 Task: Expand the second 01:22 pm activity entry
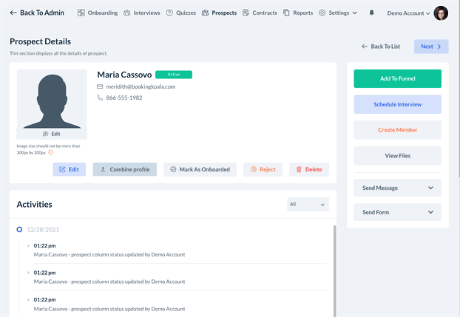coord(28,273)
